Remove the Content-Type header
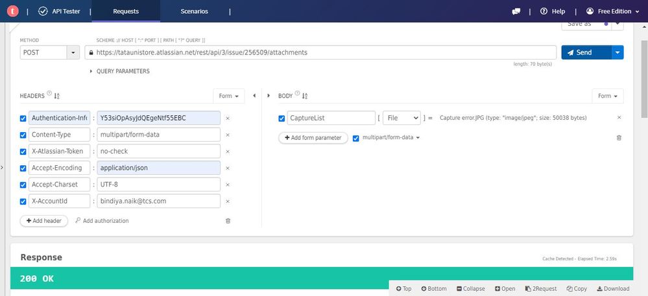Viewport: 648px width, 296px height. click(x=228, y=135)
